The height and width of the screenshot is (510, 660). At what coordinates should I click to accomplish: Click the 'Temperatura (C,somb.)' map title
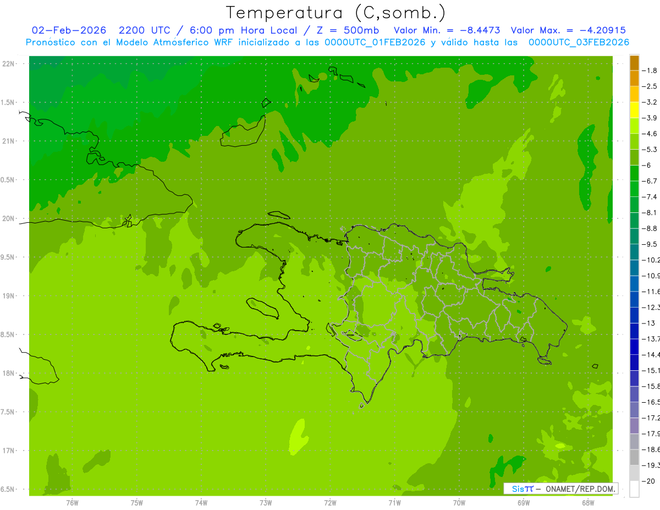[335, 13]
